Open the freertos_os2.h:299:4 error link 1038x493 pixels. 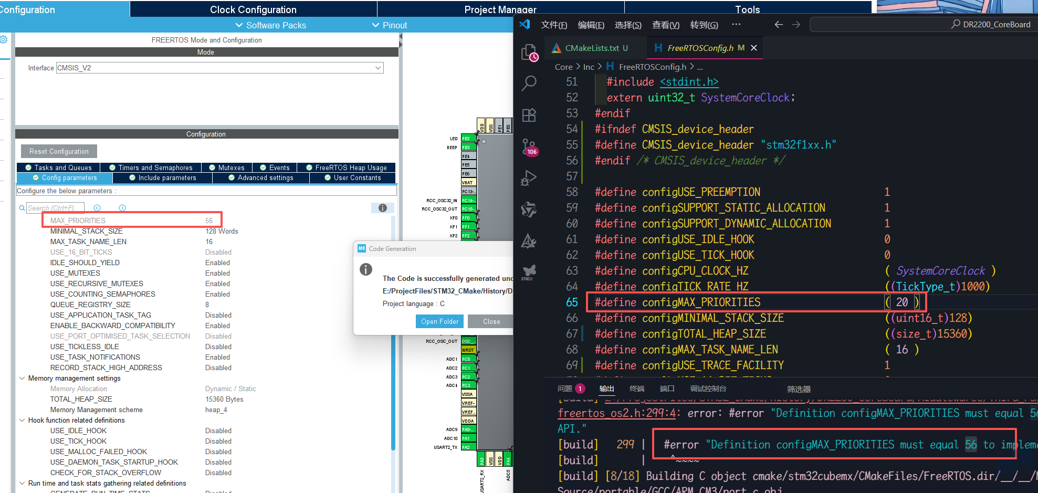[617, 413]
